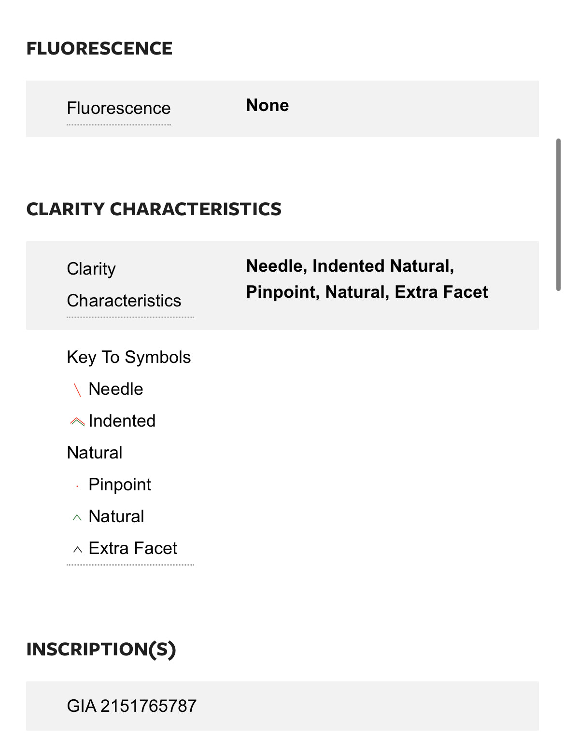Click the INSCRIPTION(S) section heading
This screenshot has height=749, width=565.
point(101,650)
